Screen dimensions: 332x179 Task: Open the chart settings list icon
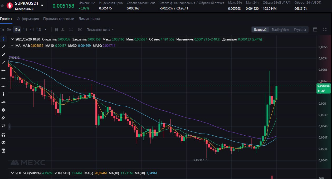coord(71,29)
